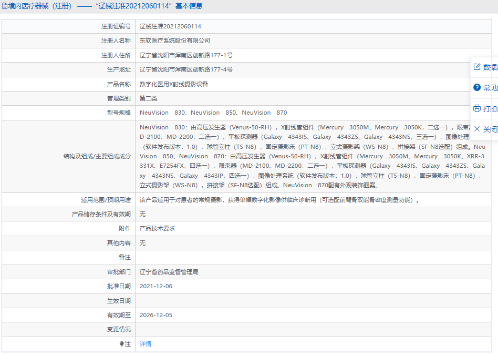Click the document icon beside page title
The height and width of the screenshot is (355, 498).
(4, 6)
